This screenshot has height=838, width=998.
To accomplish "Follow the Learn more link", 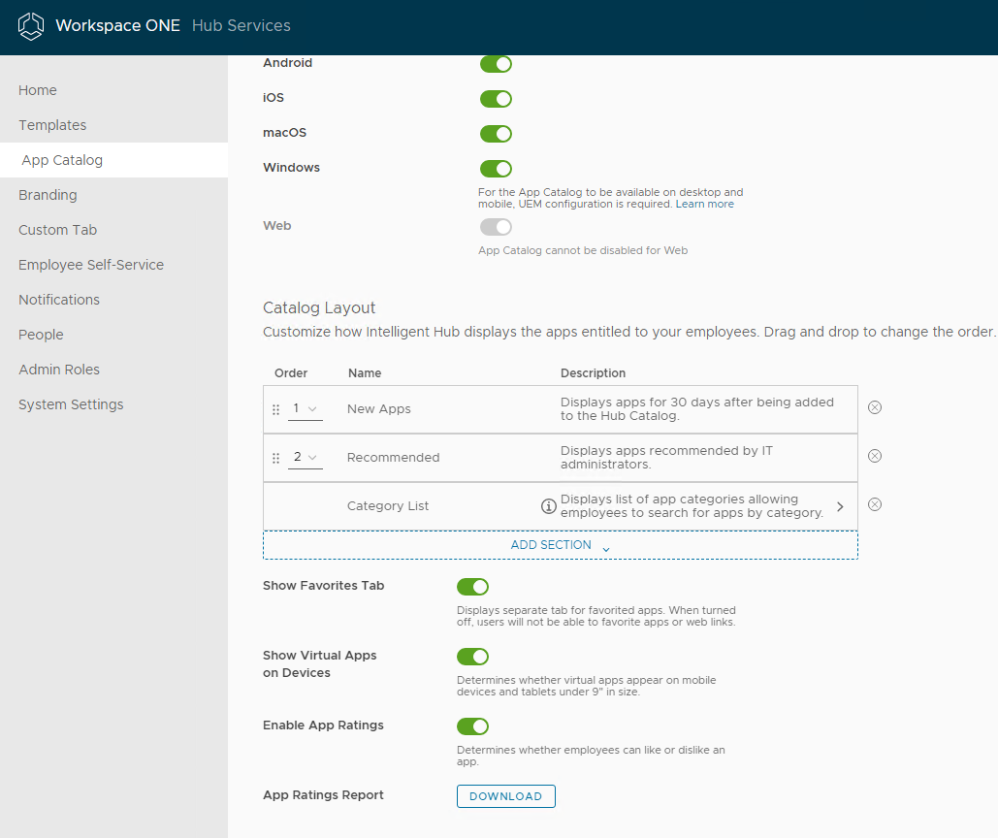I will [704, 205].
